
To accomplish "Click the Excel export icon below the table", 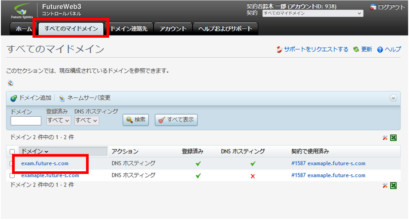I will pyautogui.click(x=393, y=185).
